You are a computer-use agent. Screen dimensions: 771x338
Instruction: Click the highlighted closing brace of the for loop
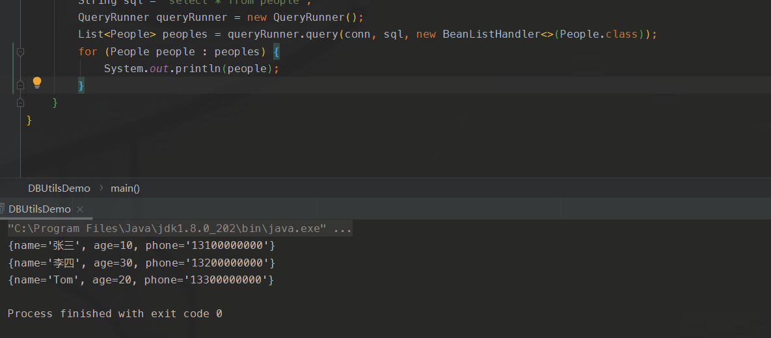click(x=81, y=85)
